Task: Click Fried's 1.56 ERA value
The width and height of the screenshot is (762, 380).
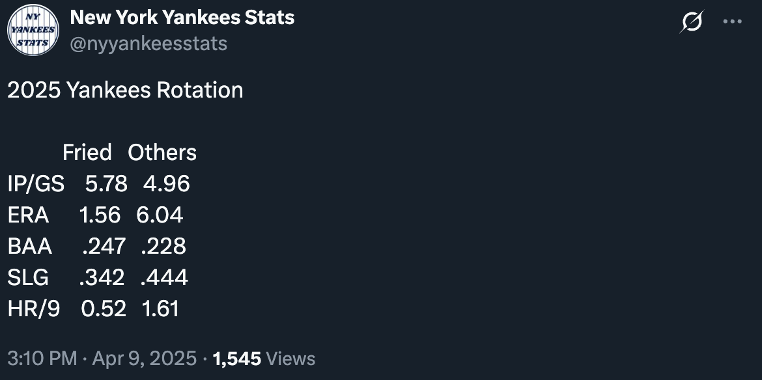Action: 100,215
